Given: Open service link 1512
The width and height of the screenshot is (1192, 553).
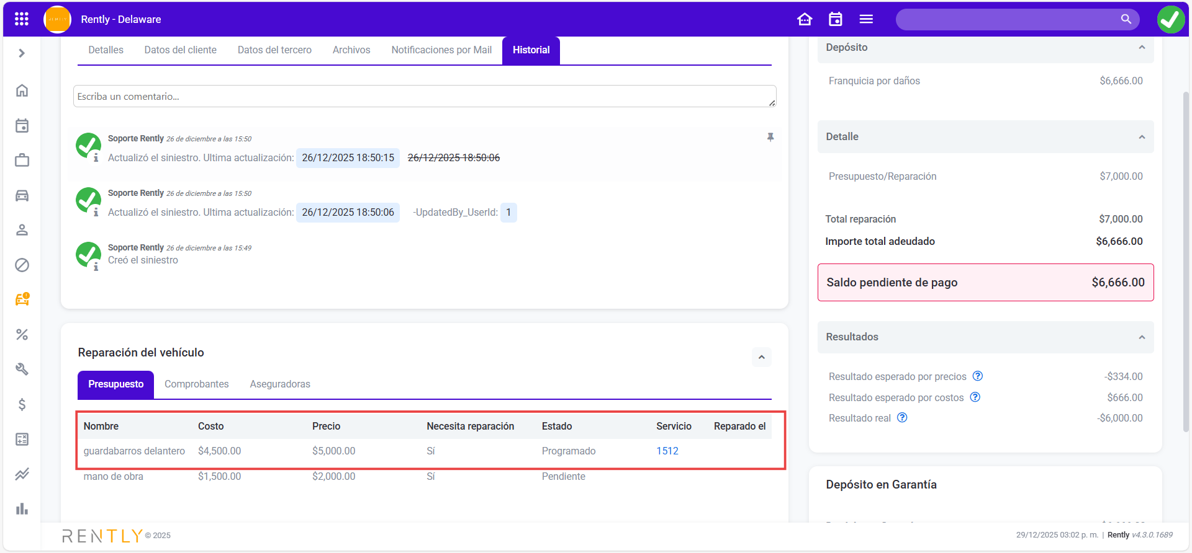Looking at the screenshot, I should [x=667, y=451].
